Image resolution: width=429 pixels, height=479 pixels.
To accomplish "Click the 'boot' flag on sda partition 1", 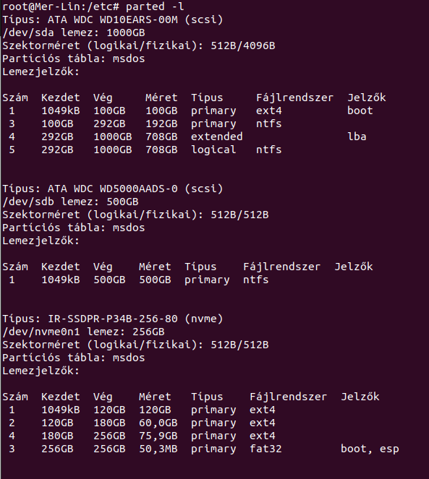I will coord(360,111).
